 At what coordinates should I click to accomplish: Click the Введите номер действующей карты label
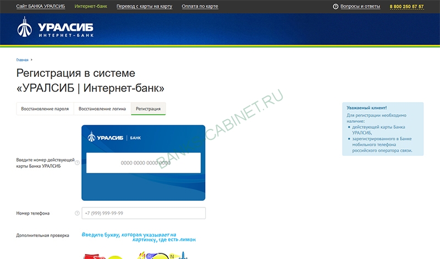pyautogui.click(x=45, y=163)
